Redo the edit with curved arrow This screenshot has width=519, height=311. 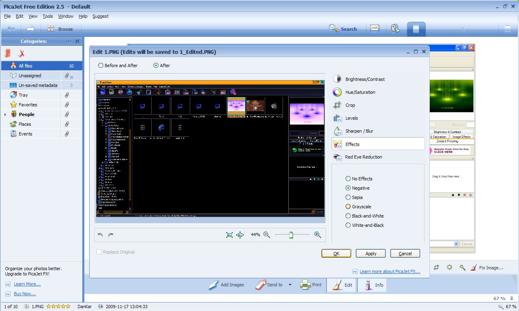(x=111, y=235)
